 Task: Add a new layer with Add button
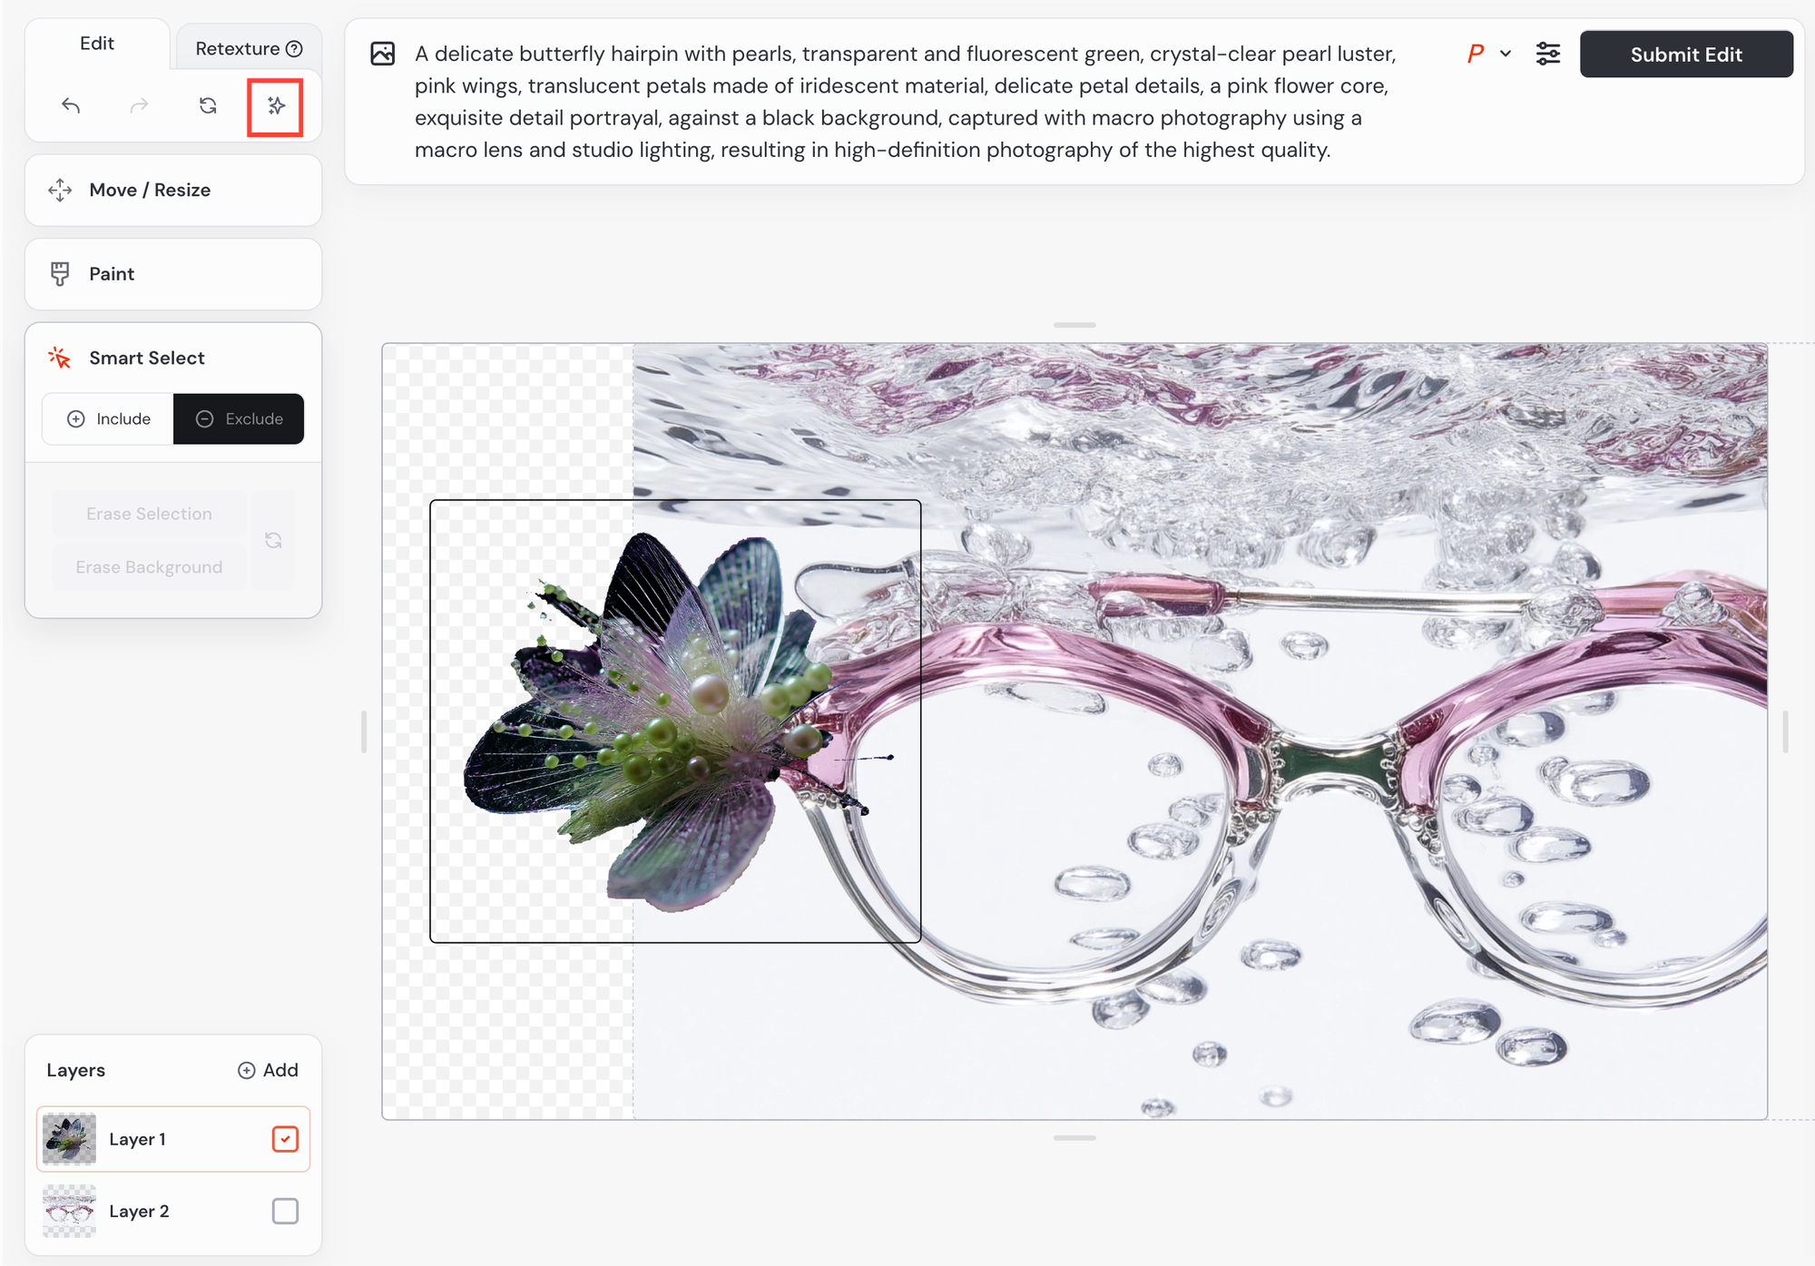click(x=268, y=1070)
